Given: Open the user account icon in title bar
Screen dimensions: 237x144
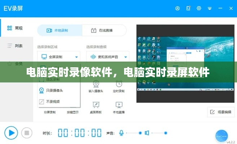Looking at the screenshot, I should 177,8.
